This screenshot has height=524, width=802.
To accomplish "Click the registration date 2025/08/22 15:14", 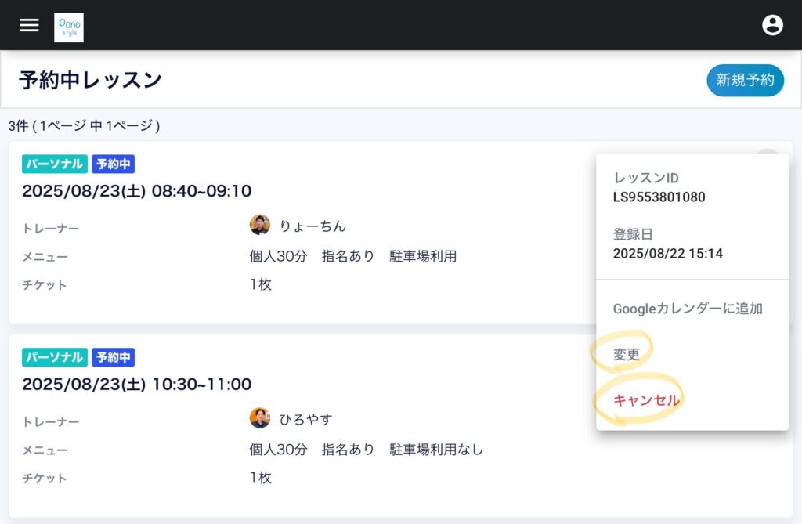I will click(x=667, y=254).
